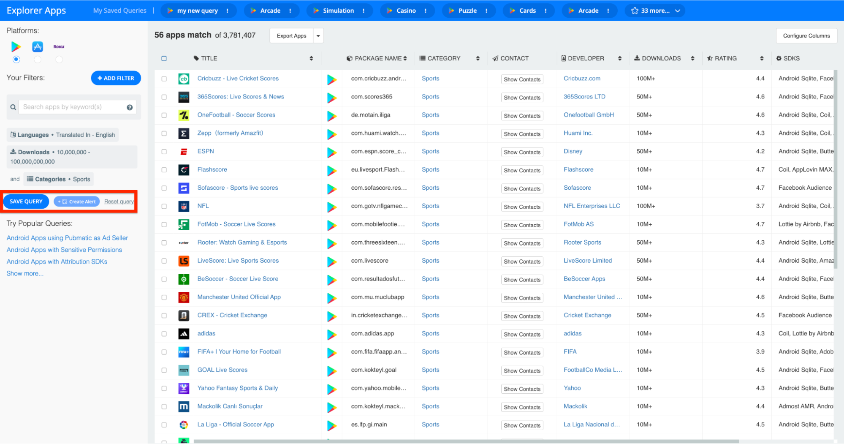Sort the table by Title column

point(311,58)
